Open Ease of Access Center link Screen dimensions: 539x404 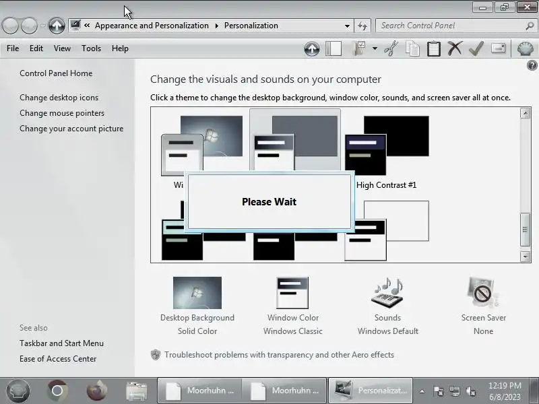tap(58, 359)
